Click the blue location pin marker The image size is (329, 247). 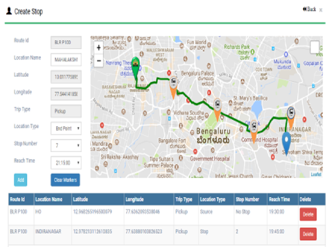click(x=286, y=144)
